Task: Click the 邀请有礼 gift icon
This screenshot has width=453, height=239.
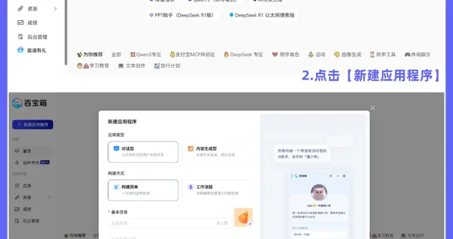Action: pyautogui.click(x=21, y=50)
